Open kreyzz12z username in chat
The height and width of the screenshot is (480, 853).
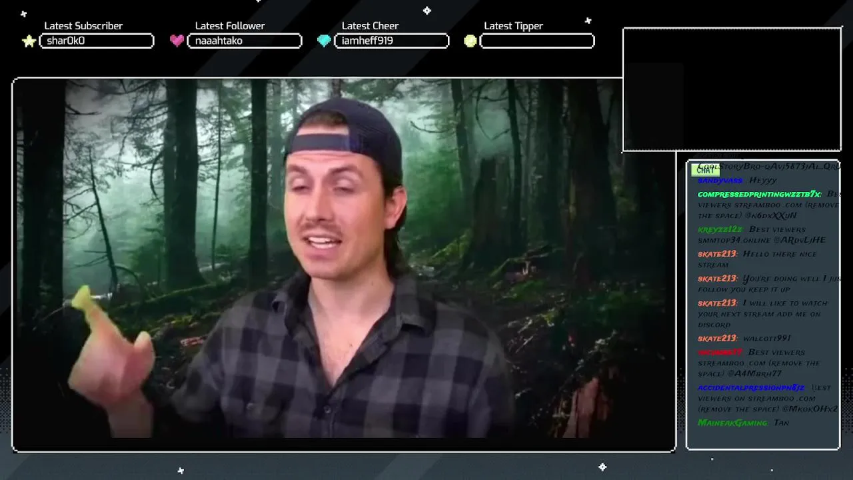720,229
